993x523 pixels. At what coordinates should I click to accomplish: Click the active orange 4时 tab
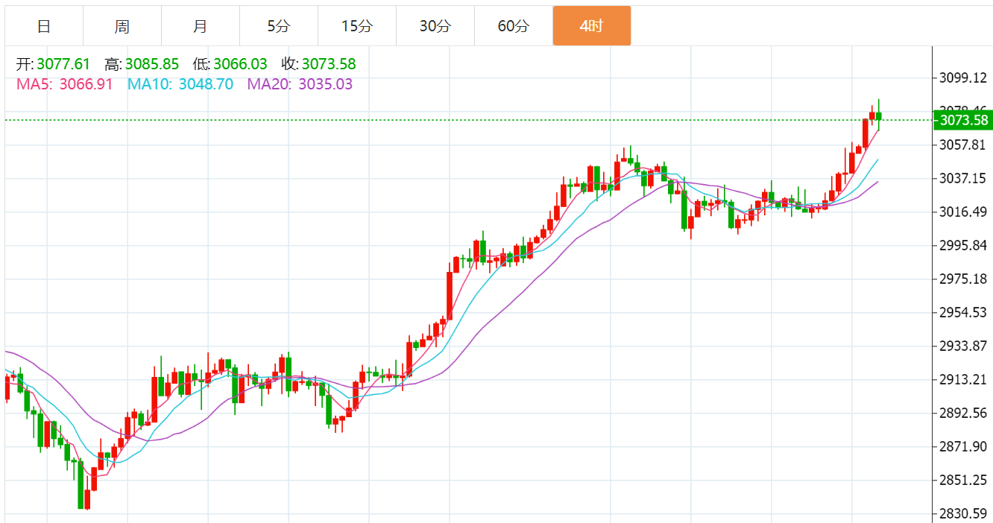coord(592,26)
